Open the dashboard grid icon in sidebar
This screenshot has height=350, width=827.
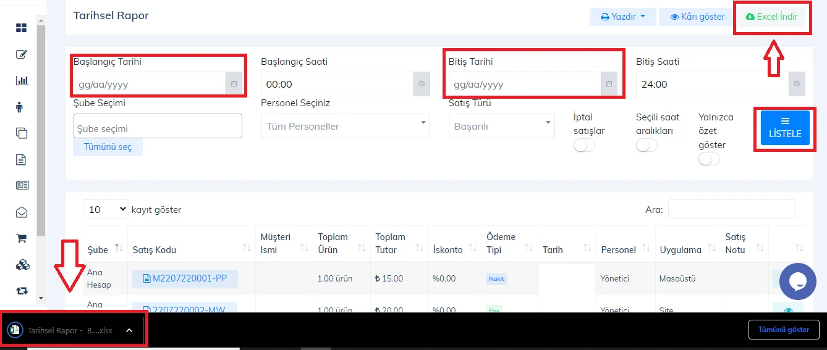point(22,28)
